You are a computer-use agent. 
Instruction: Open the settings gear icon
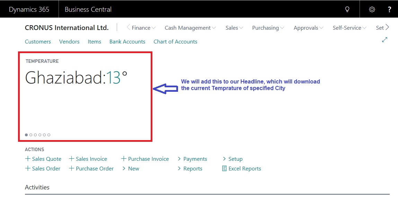click(372, 9)
